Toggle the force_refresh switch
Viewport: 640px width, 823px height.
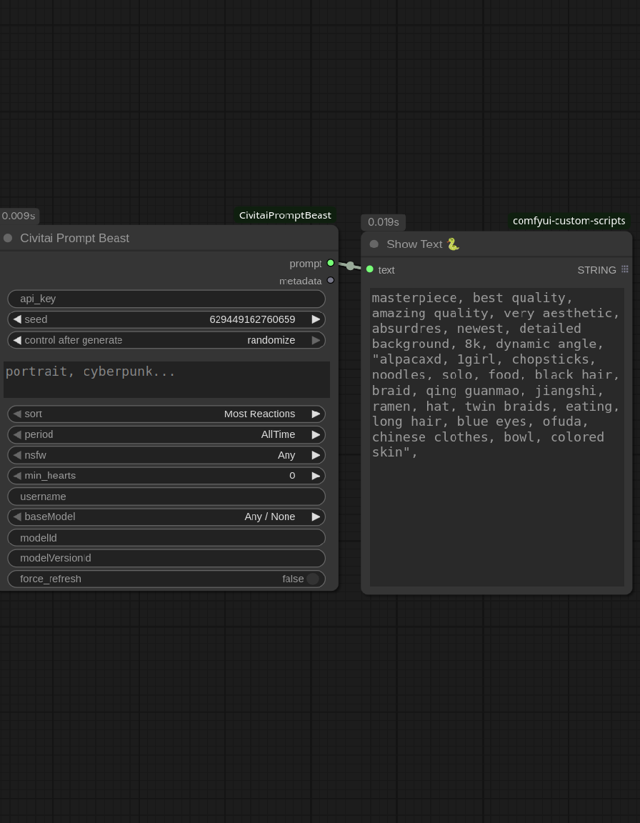(312, 579)
